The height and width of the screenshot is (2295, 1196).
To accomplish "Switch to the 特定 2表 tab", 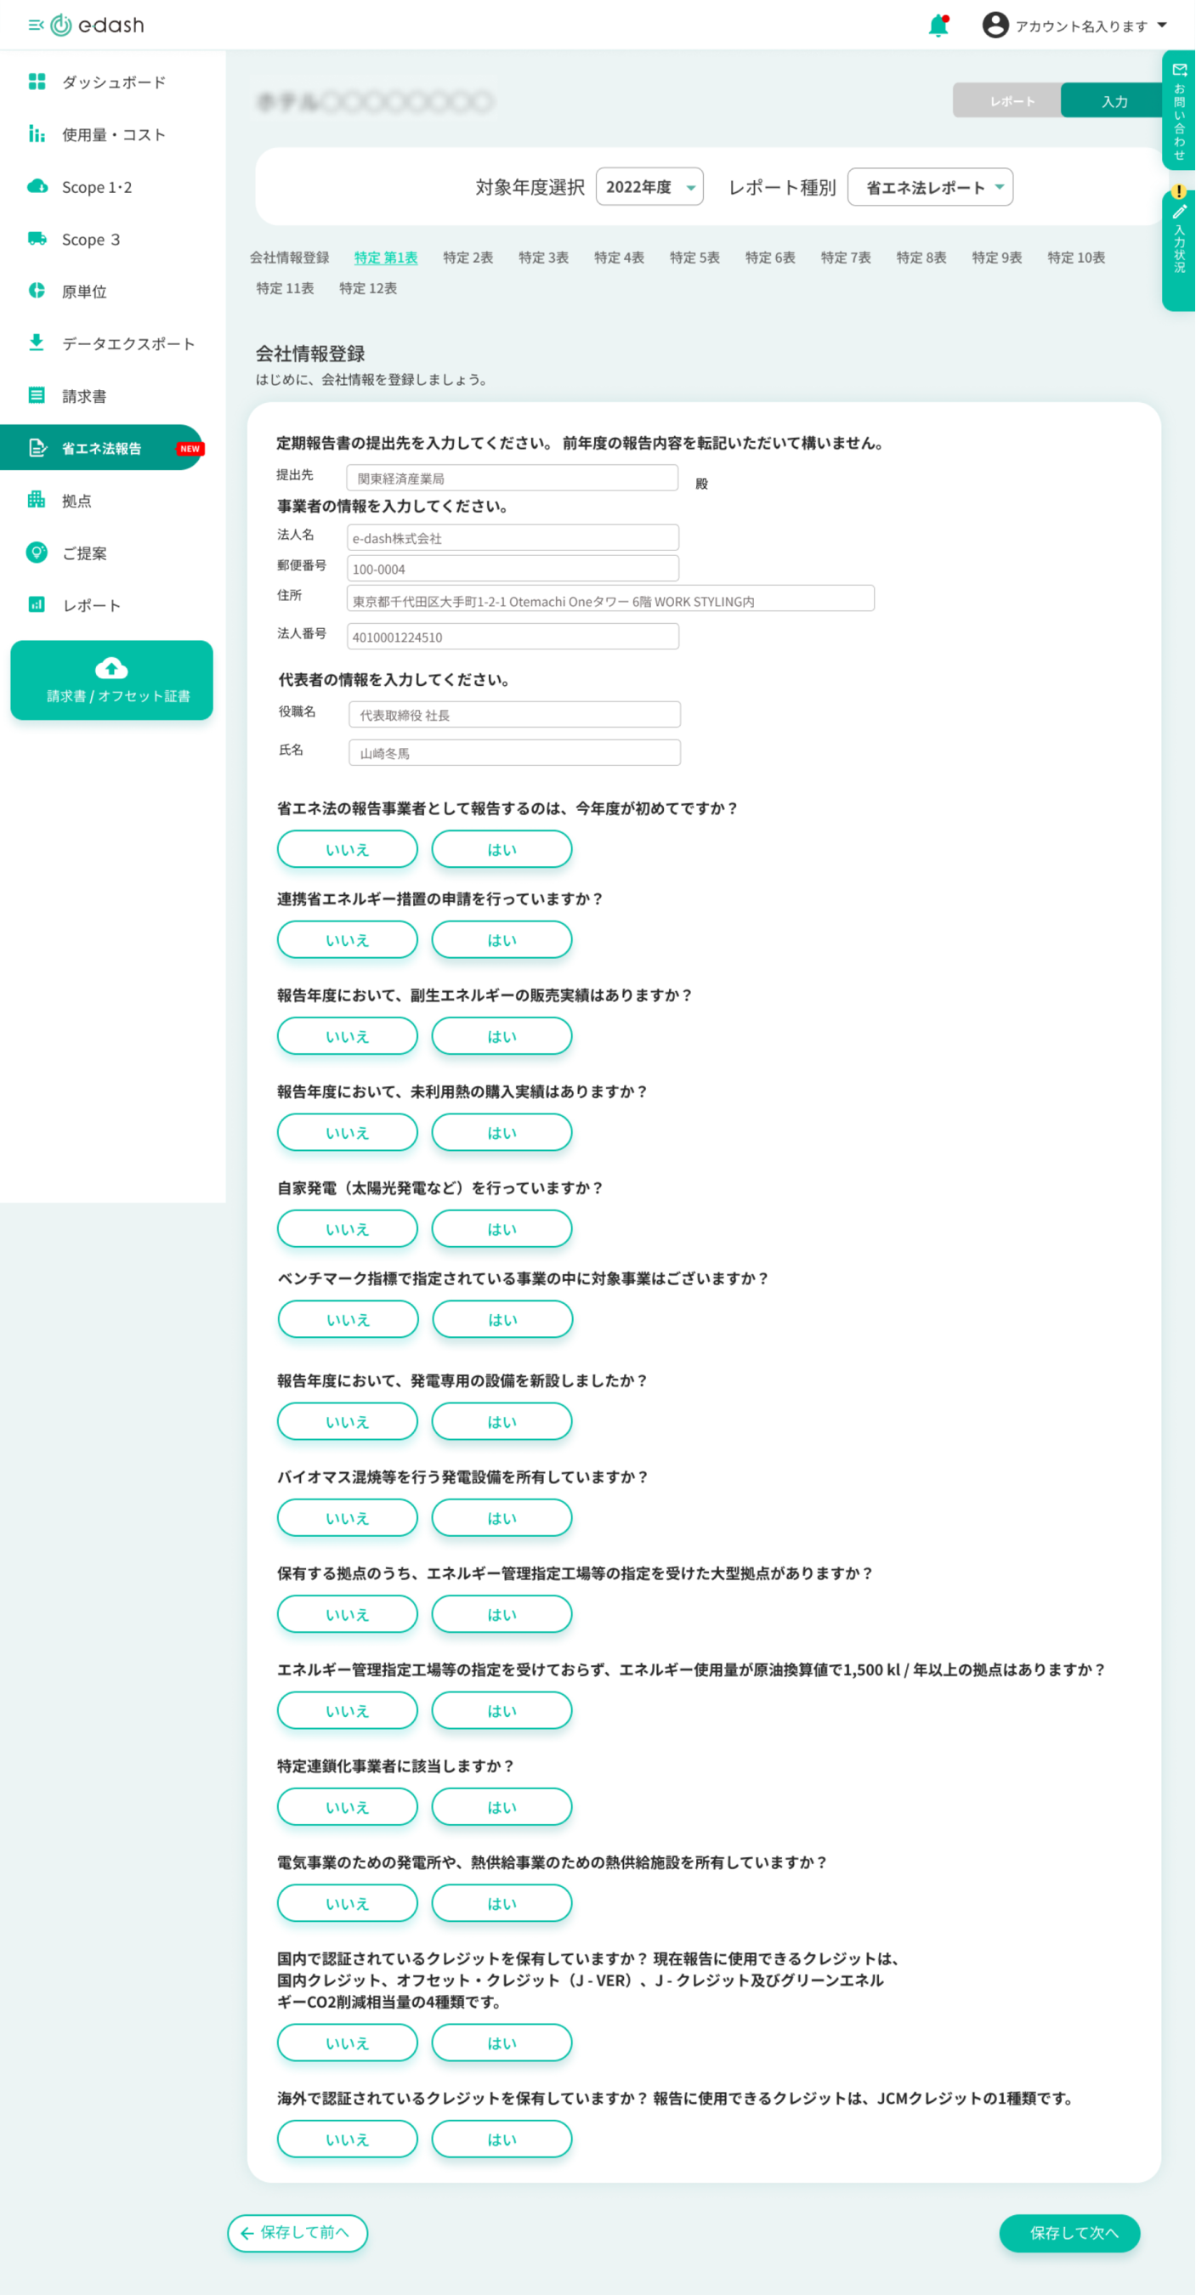I will (468, 258).
